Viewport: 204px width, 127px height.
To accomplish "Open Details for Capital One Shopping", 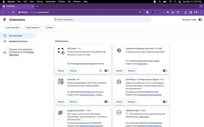I will click(119, 71).
